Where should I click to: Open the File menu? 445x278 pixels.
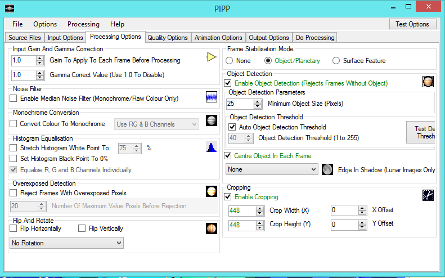pyautogui.click(x=17, y=24)
